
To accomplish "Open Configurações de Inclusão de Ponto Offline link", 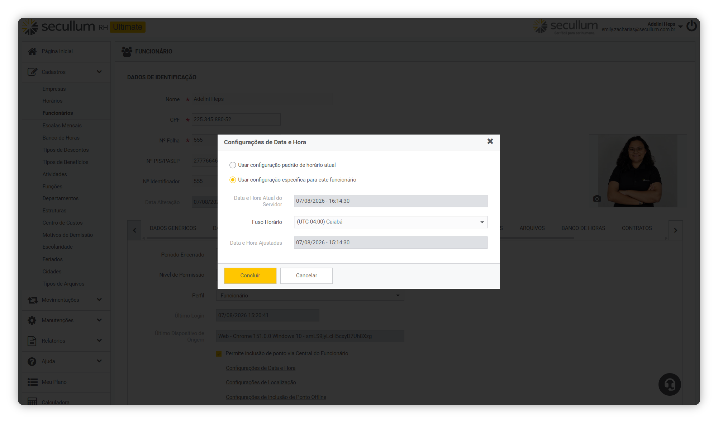I will click(276, 397).
